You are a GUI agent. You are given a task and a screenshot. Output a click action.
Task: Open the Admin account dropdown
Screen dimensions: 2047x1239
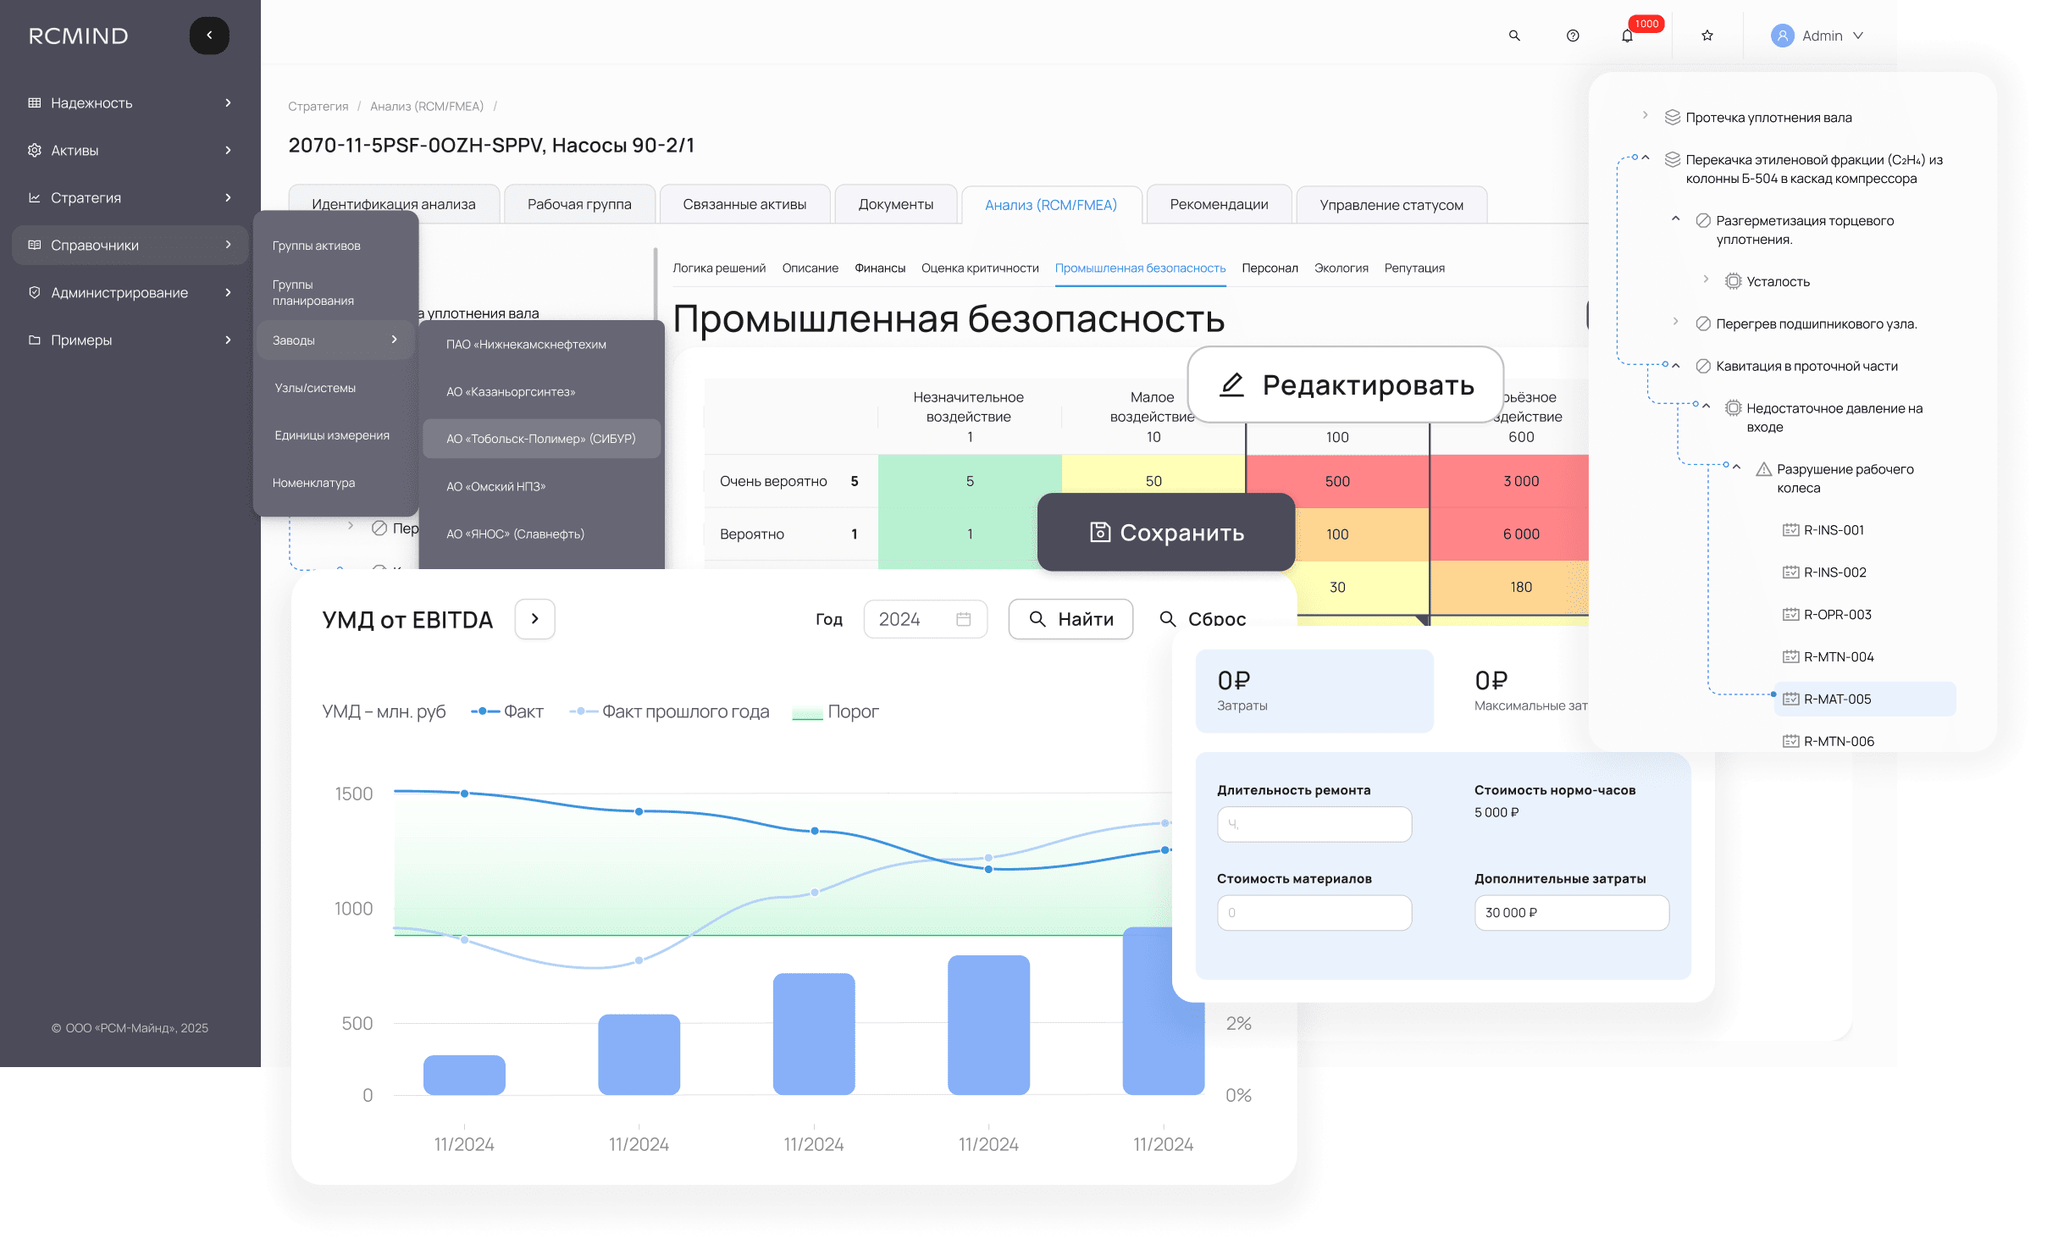coord(1858,36)
